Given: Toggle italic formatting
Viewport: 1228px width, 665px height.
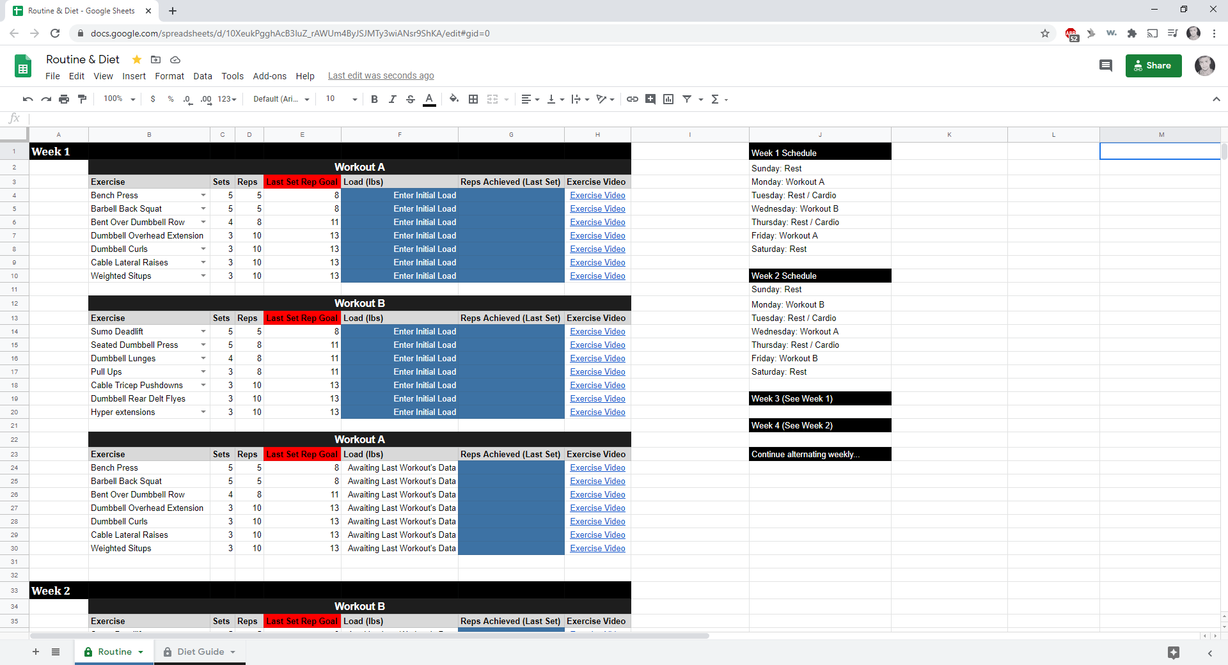Looking at the screenshot, I should (392, 99).
